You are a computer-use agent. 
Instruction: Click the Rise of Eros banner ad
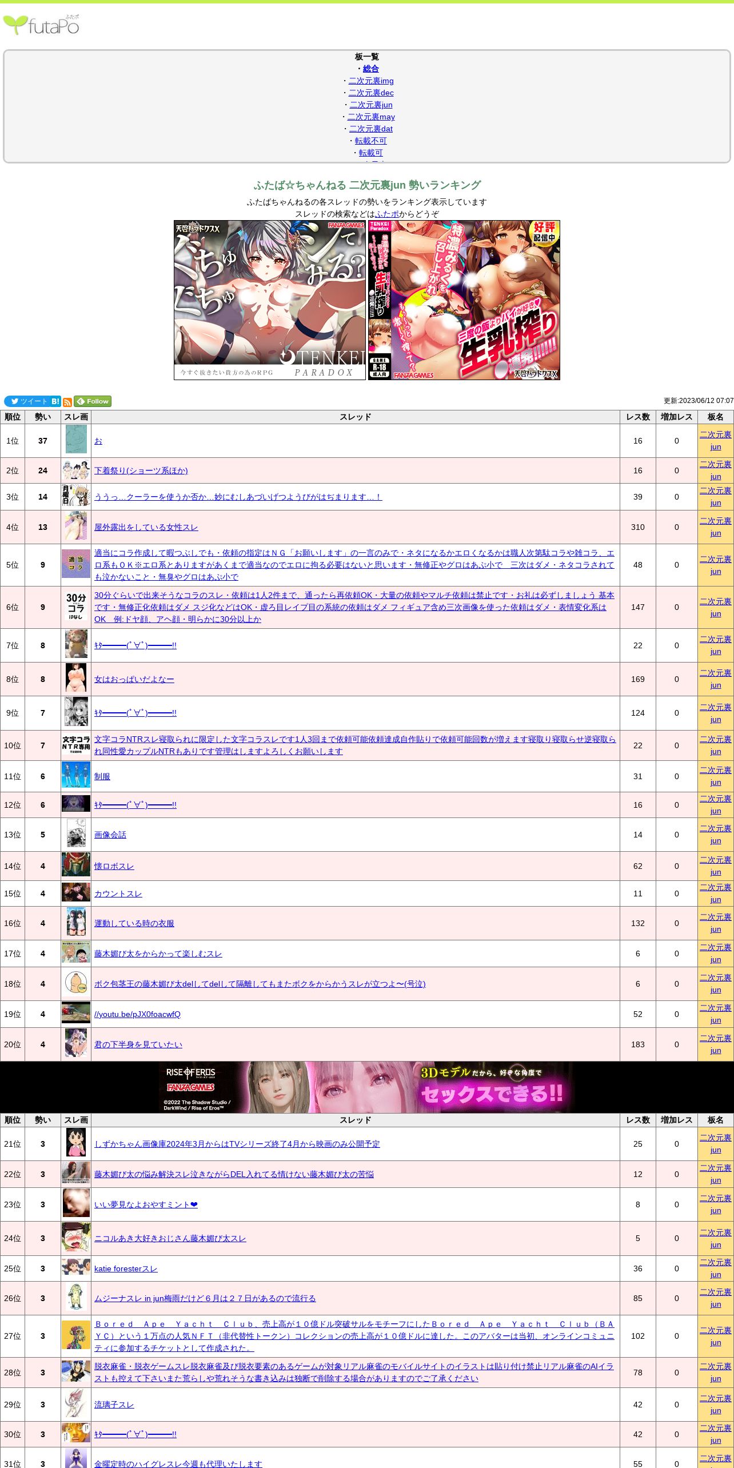pos(366,1087)
